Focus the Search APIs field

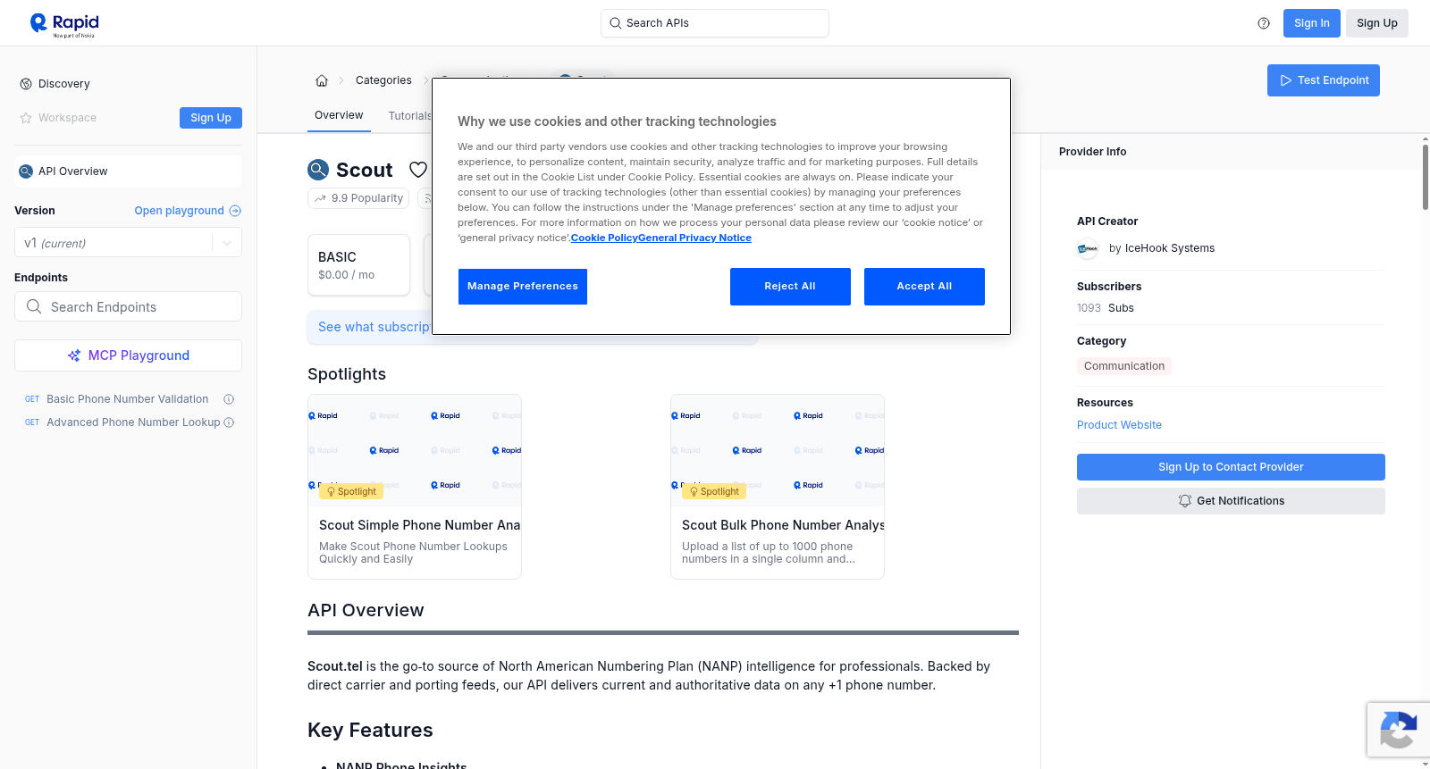tap(715, 23)
